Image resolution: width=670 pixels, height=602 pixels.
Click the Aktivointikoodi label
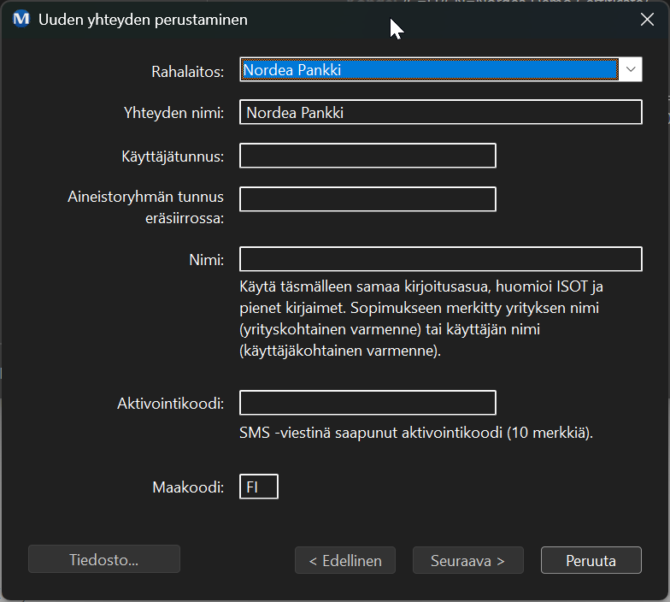[x=171, y=404]
